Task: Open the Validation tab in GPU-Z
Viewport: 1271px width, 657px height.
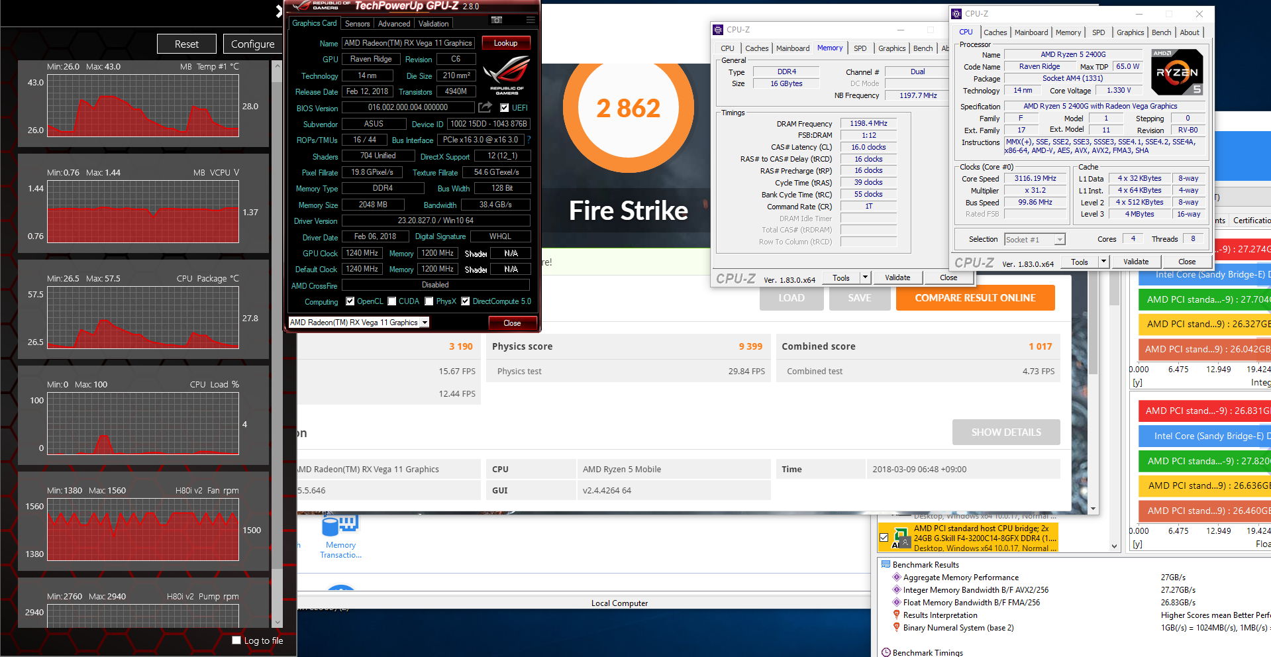Action: coord(434,24)
